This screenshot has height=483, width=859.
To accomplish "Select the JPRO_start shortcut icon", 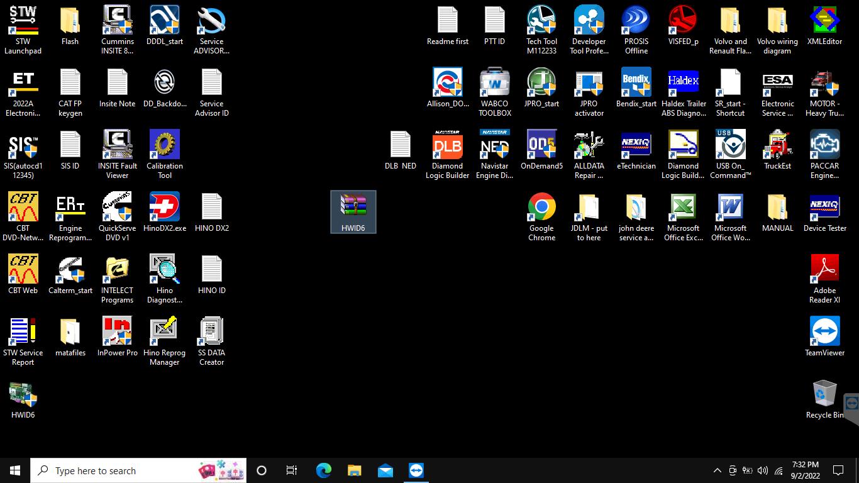I will point(542,88).
